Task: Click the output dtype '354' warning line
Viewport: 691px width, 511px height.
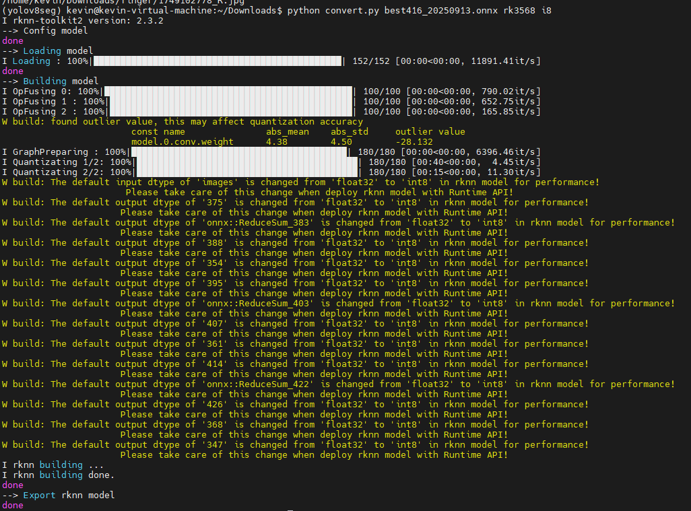Action: (x=295, y=263)
